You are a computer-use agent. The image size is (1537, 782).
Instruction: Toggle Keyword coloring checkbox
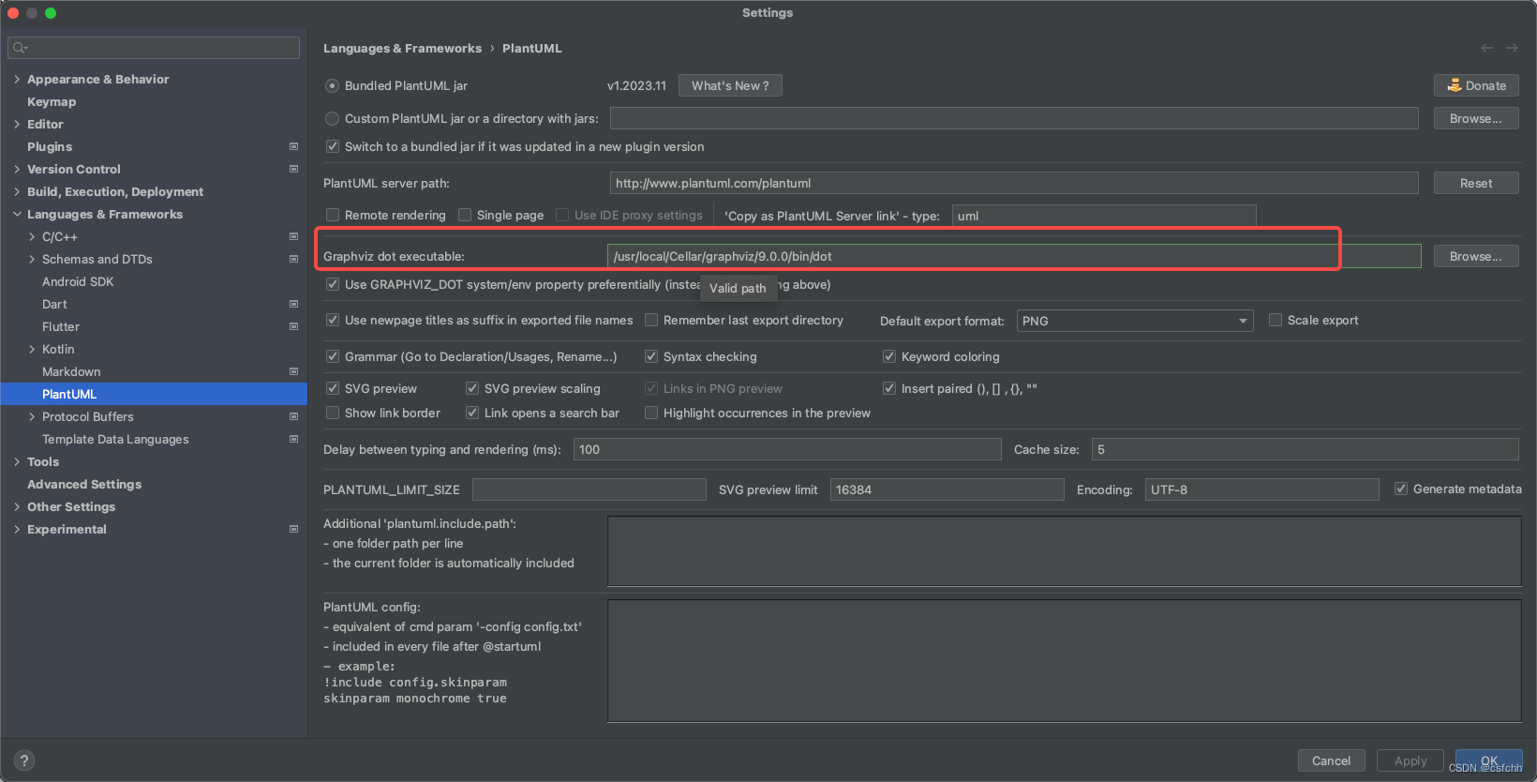888,356
